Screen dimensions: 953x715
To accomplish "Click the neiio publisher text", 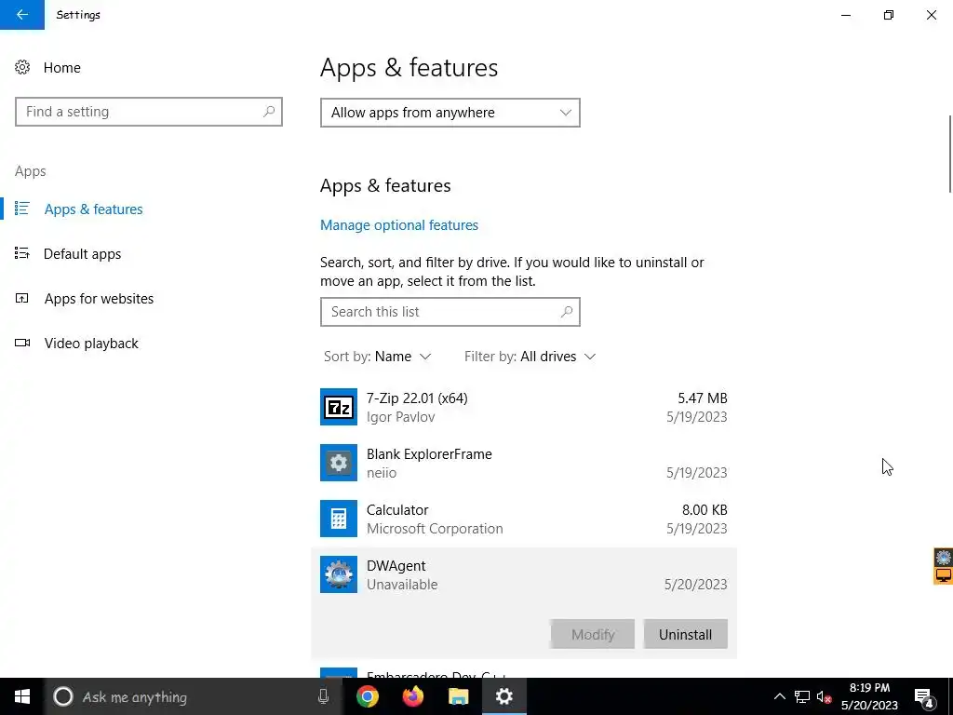I will (x=381, y=473).
